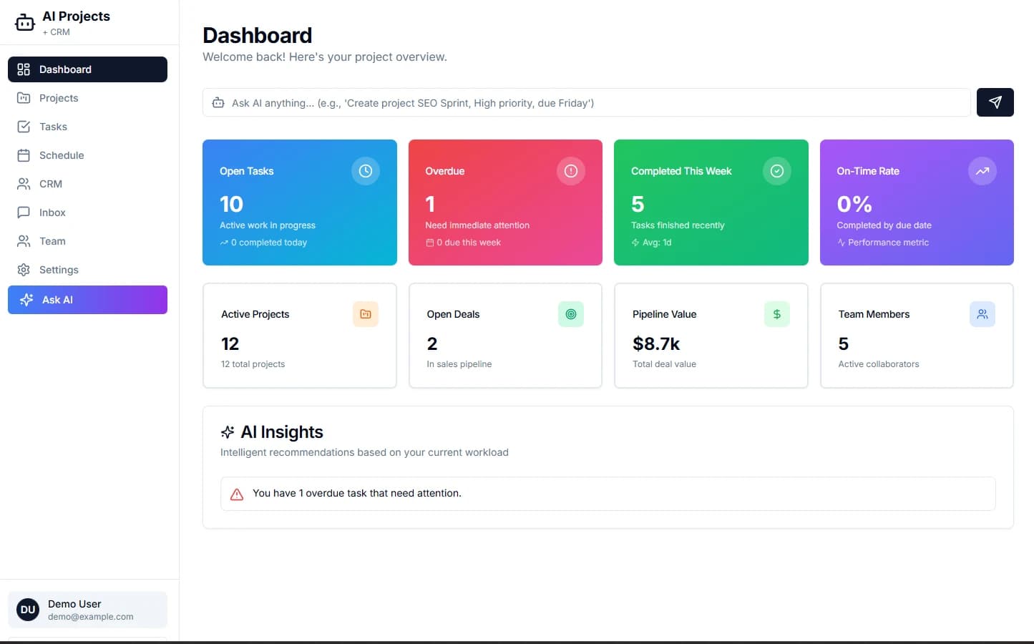The width and height of the screenshot is (1034, 644).
Task: Submit query with the paper plane send button
Action: 995,102
